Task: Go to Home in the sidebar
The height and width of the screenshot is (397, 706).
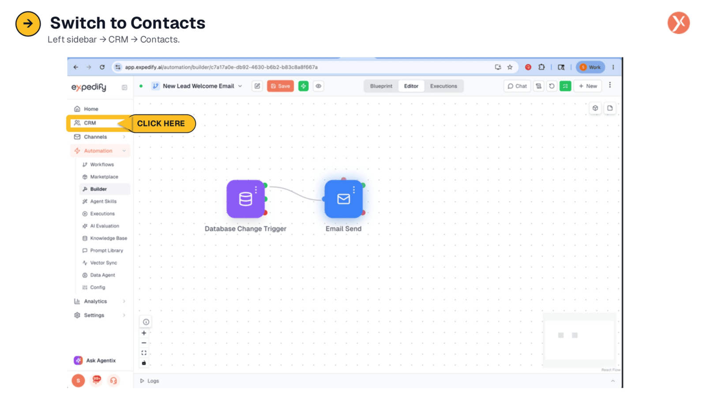Action: [100, 109]
